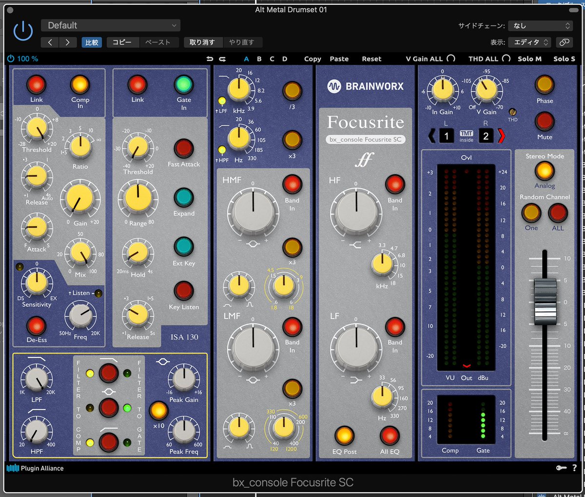Toggle EQ Post button

(344, 436)
